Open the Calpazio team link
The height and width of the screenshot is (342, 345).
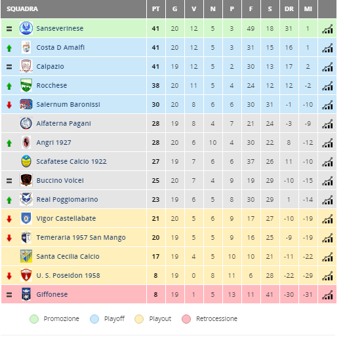click(x=50, y=66)
